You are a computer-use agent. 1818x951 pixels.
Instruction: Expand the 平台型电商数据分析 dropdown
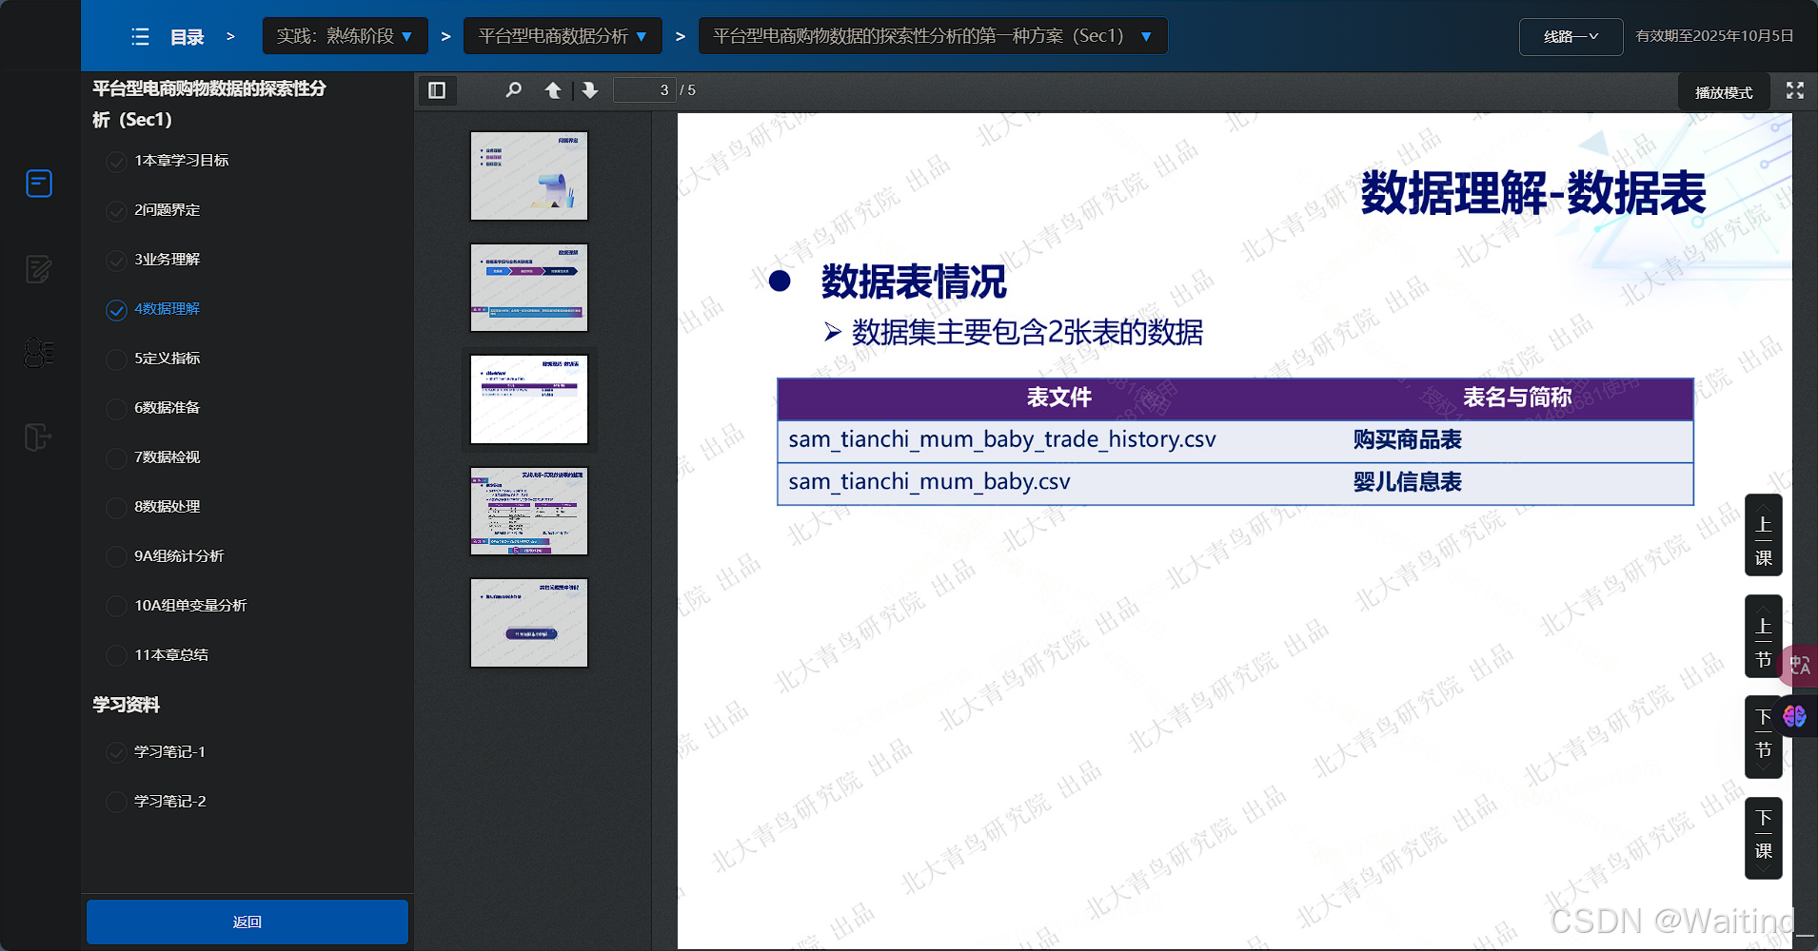coord(562,36)
